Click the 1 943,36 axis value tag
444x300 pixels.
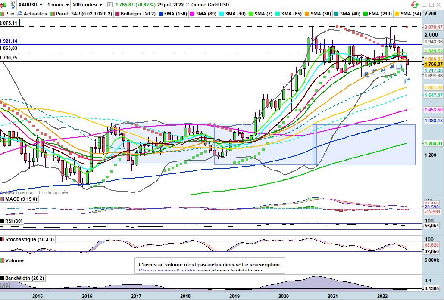[433, 42]
